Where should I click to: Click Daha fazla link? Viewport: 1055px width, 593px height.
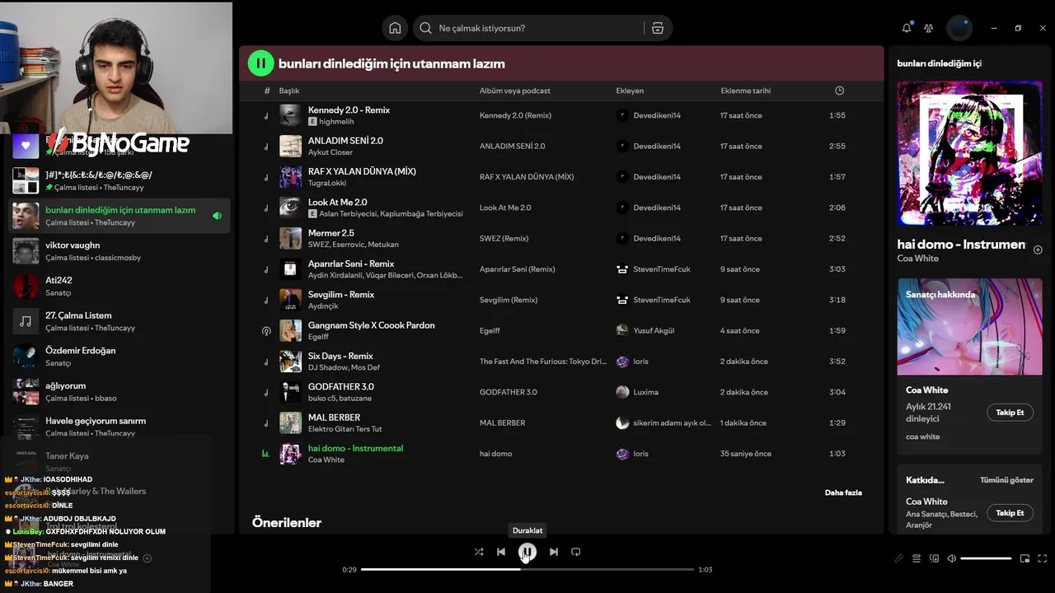pyautogui.click(x=843, y=493)
